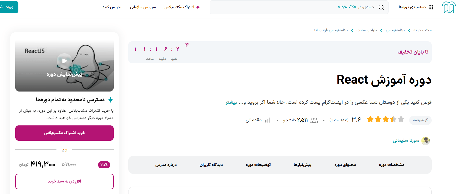458x194 pixels.
Task: Switch to محتوای دوره tab
Action: click(345, 165)
